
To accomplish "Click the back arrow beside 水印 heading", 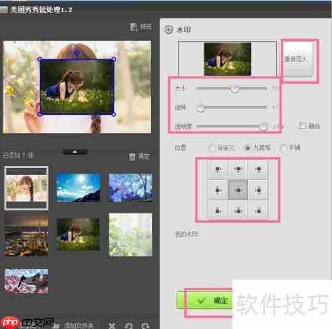I will (x=169, y=29).
